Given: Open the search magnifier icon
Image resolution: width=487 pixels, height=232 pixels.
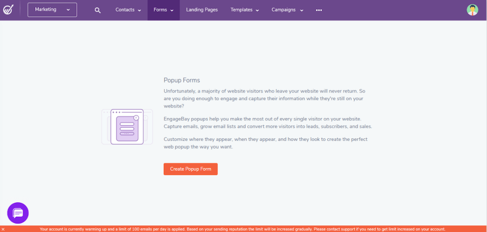Looking at the screenshot, I should 97,10.
